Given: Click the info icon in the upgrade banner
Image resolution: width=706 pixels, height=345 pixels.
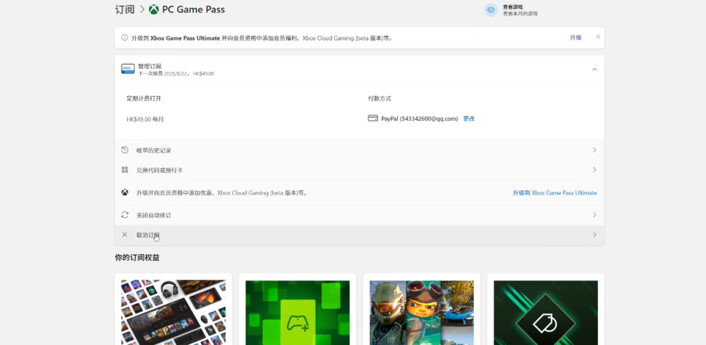Looking at the screenshot, I should pos(125,37).
